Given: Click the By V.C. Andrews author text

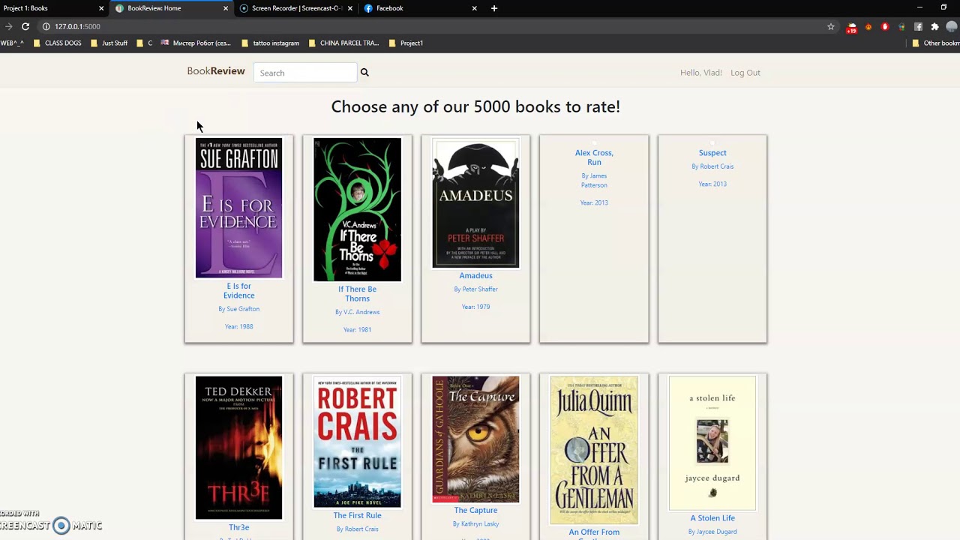Looking at the screenshot, I should 357,312.
